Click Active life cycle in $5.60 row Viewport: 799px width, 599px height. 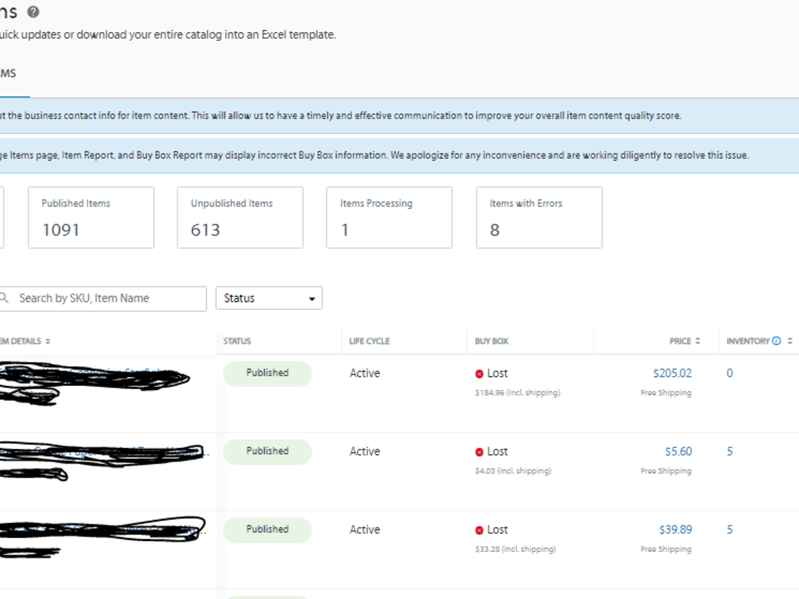click(365, 451)
